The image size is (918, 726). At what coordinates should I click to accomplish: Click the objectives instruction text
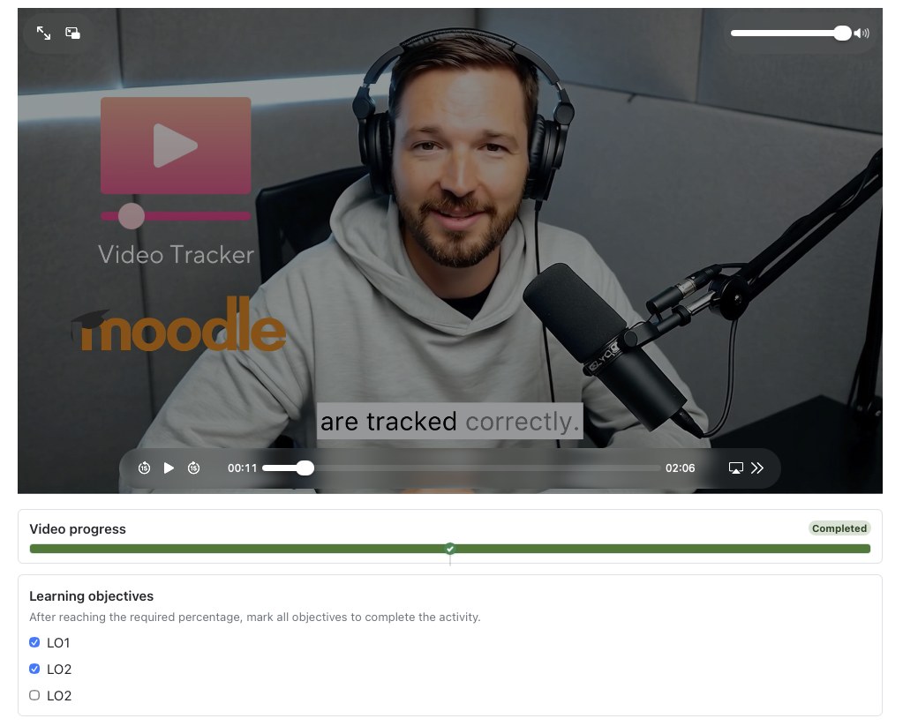pos(255,617)
